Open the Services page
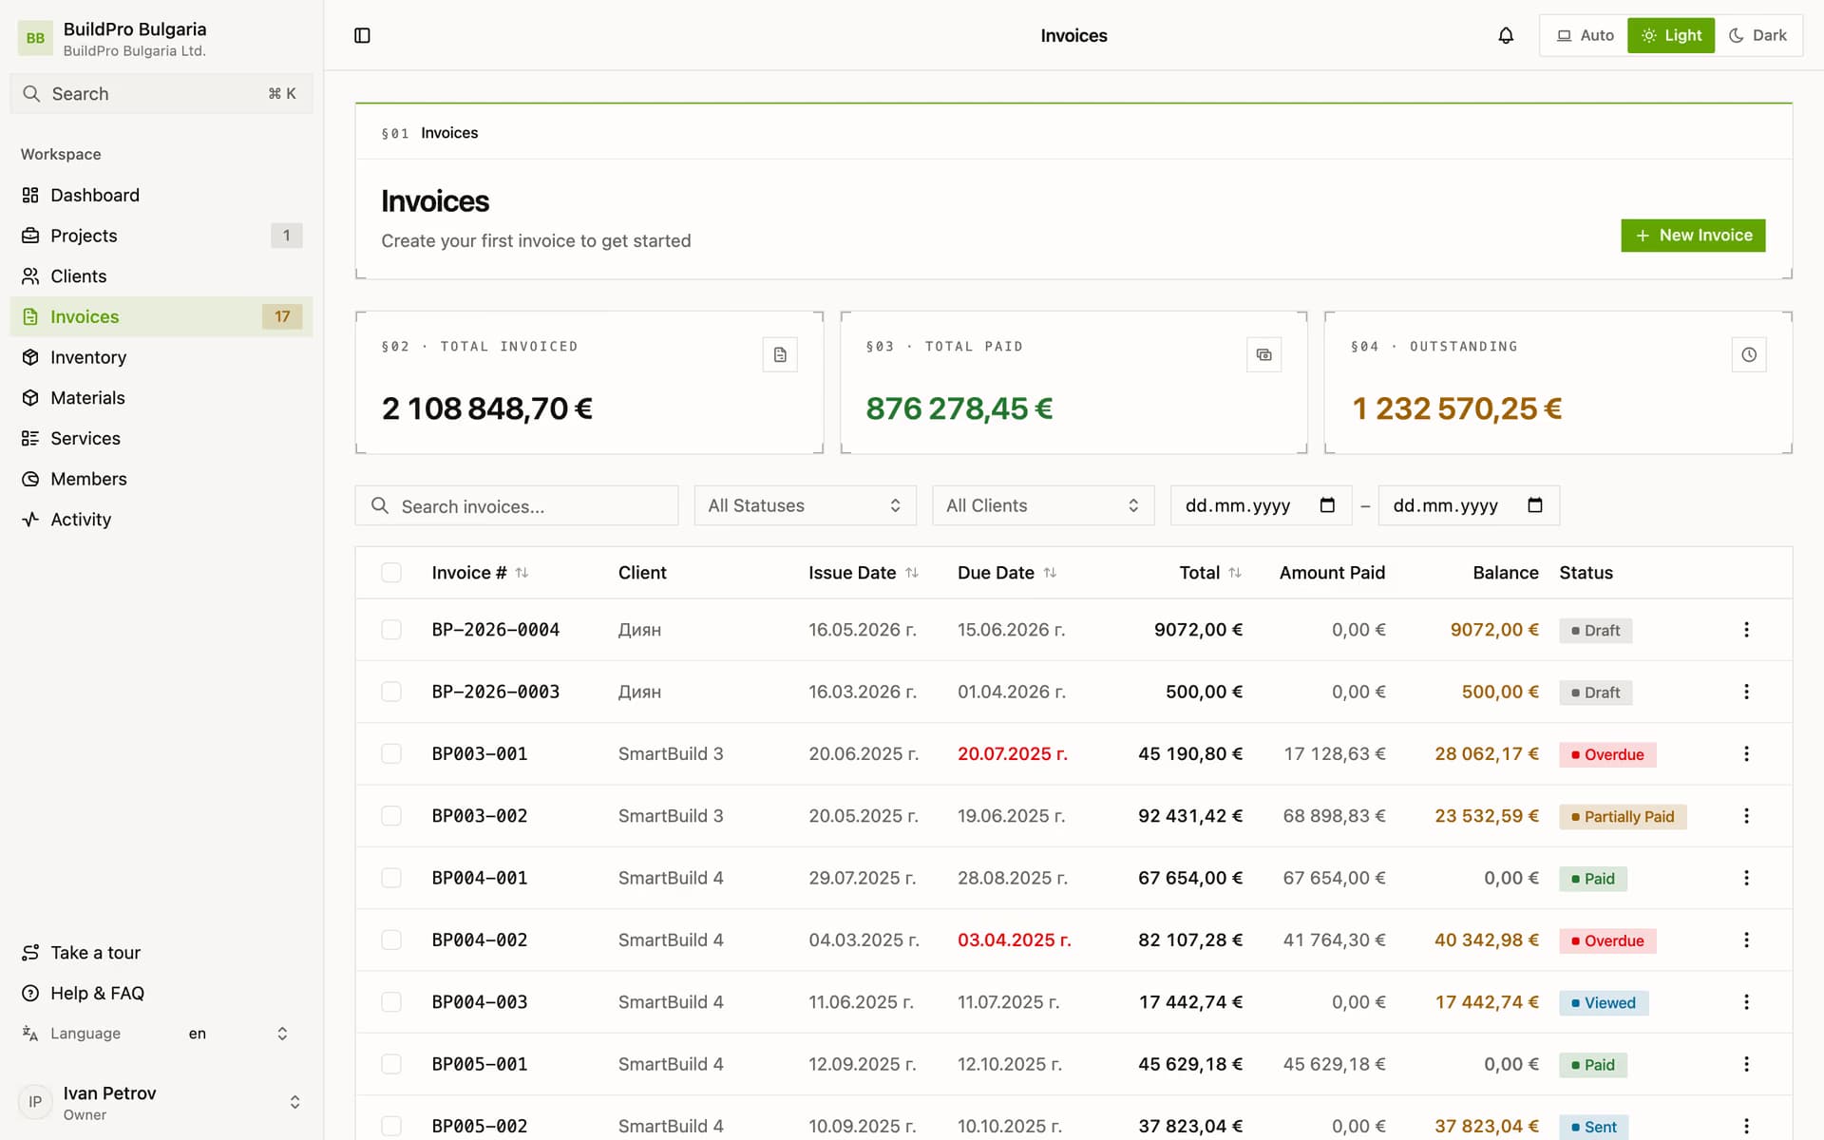The image size is (1824, 1140). 161,438
